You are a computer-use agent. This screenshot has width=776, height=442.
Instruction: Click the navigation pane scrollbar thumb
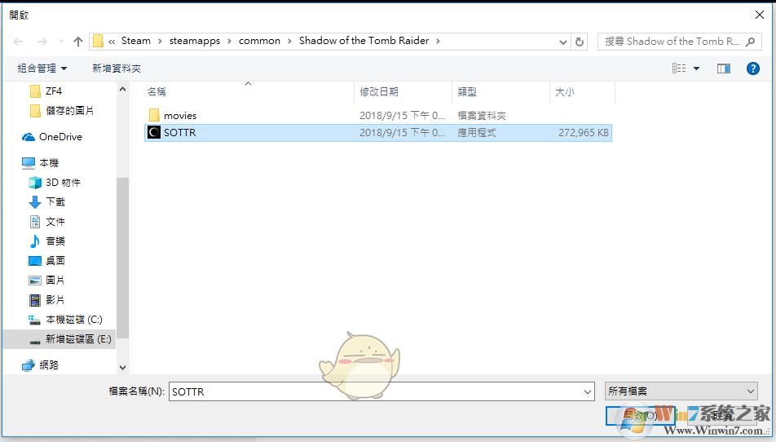click(123, 258)
